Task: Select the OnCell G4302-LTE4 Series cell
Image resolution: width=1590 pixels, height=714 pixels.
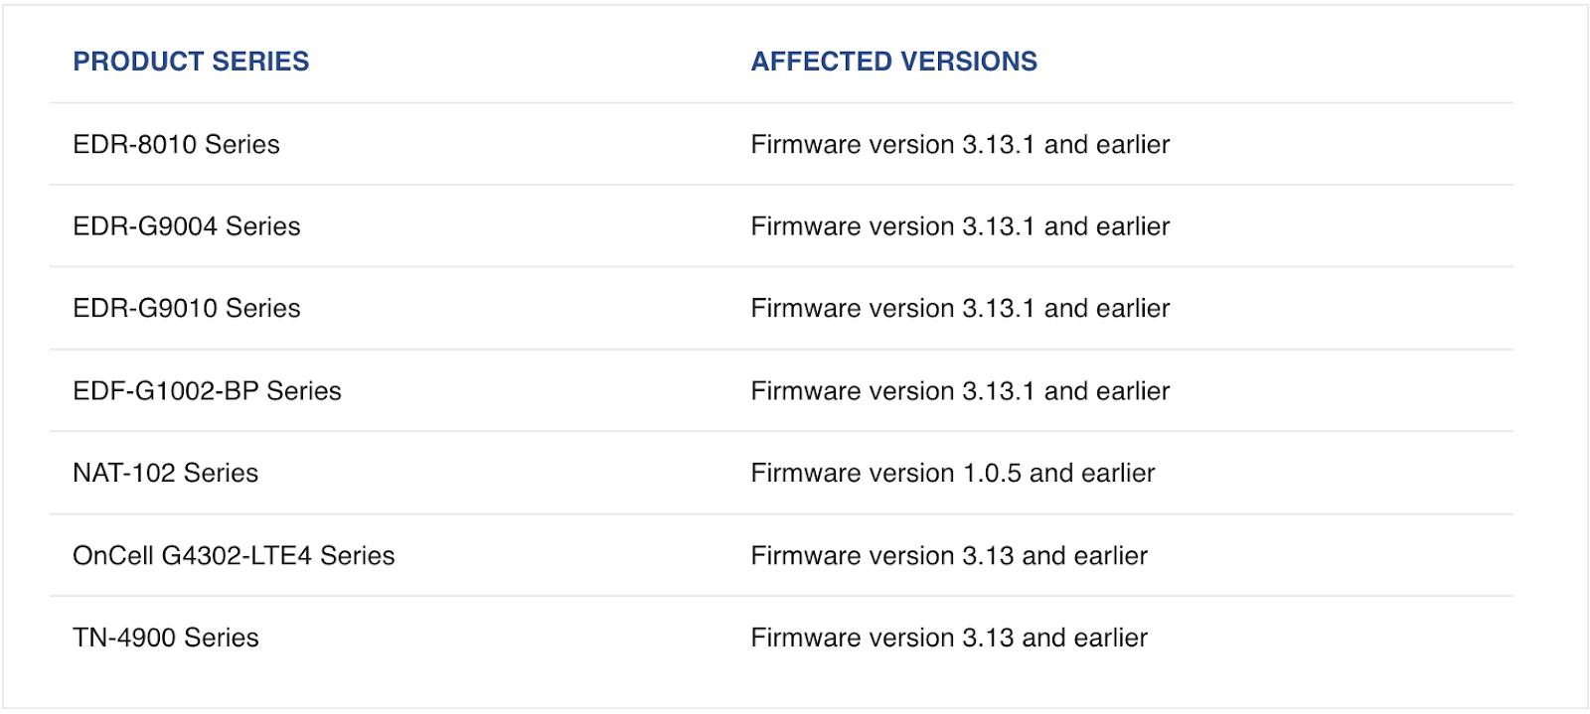Action: pyautogui.click(x=234, y=556)
